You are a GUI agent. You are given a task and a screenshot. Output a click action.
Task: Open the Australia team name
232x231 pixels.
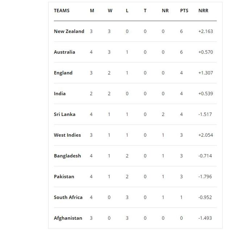(x=65, y=52)
